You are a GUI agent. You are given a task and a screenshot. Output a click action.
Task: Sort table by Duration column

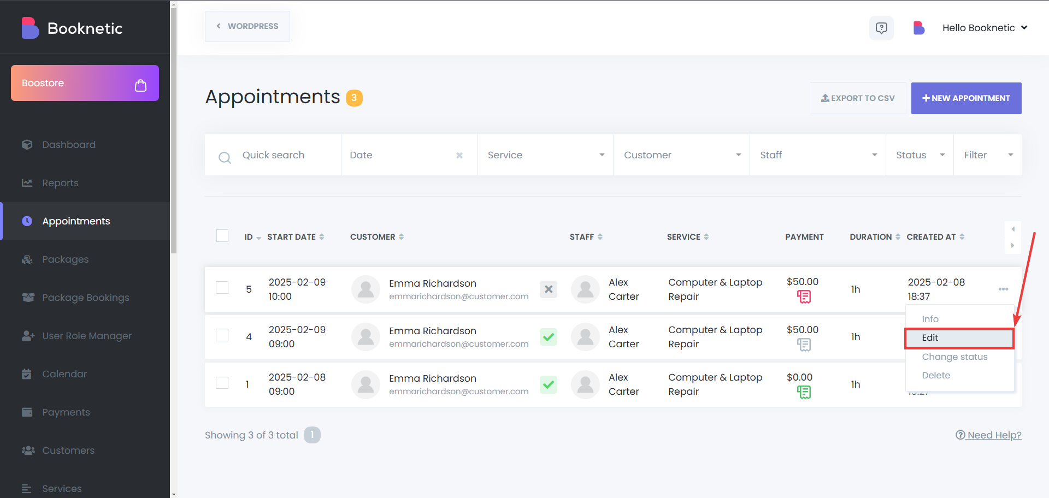pyautogui.click(x=875, y=237)
